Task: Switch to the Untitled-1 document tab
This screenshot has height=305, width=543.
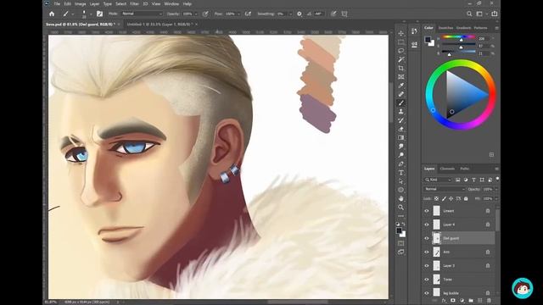Action: pos(160,25)
